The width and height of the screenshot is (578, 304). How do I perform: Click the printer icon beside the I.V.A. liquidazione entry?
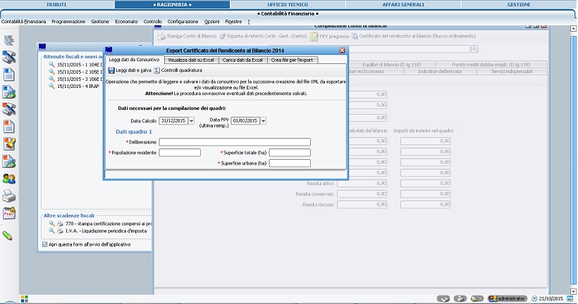[61, 229]
